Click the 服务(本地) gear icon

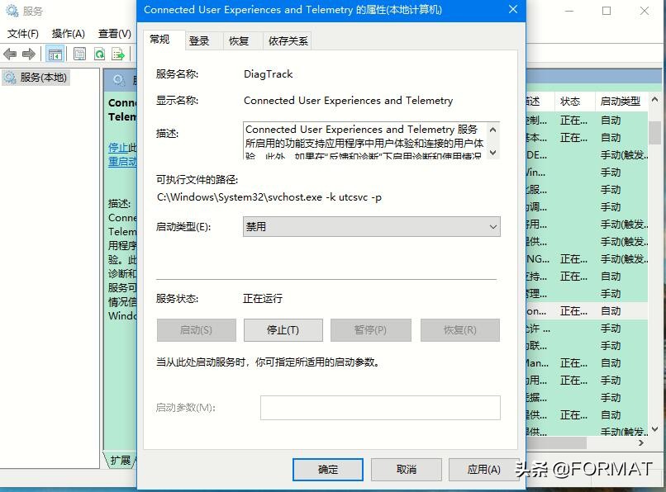pyautogui.click(x=9, y=78)
